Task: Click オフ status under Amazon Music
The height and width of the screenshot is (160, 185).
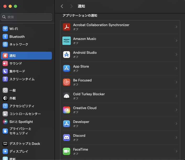Action: [x=76, y=43]
